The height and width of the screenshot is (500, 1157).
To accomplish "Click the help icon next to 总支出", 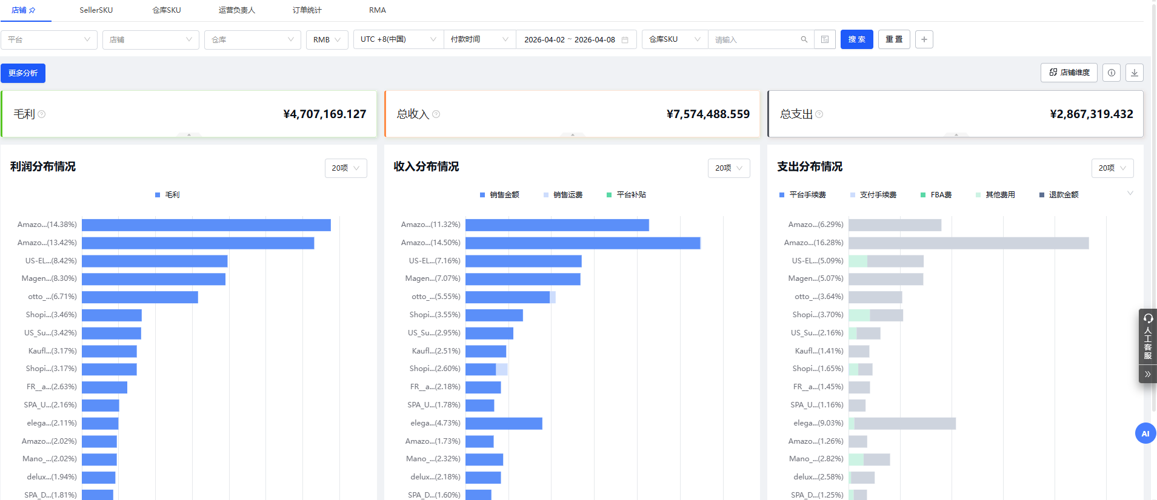I will tap(819, 114).
